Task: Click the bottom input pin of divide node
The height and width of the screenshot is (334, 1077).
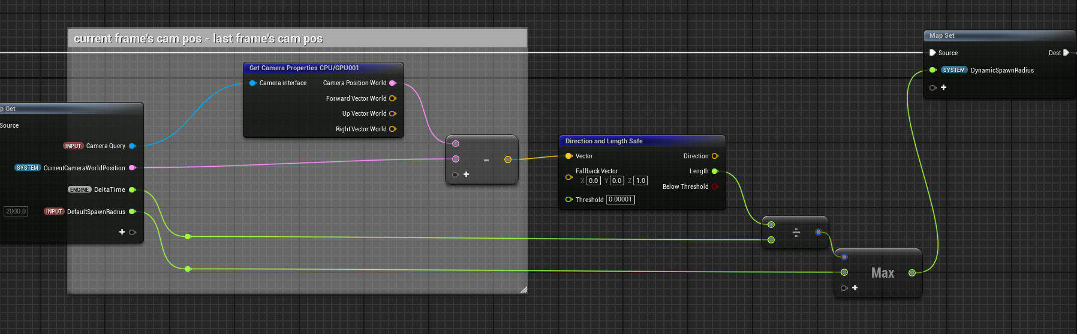Action: [771, 240]
